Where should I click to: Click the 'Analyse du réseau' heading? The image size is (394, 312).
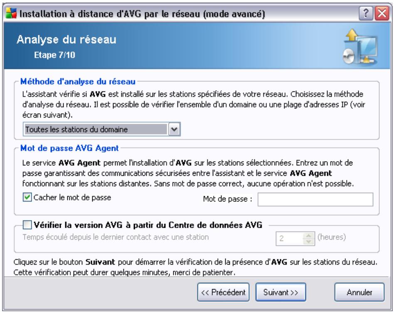(x=66, y=39)
